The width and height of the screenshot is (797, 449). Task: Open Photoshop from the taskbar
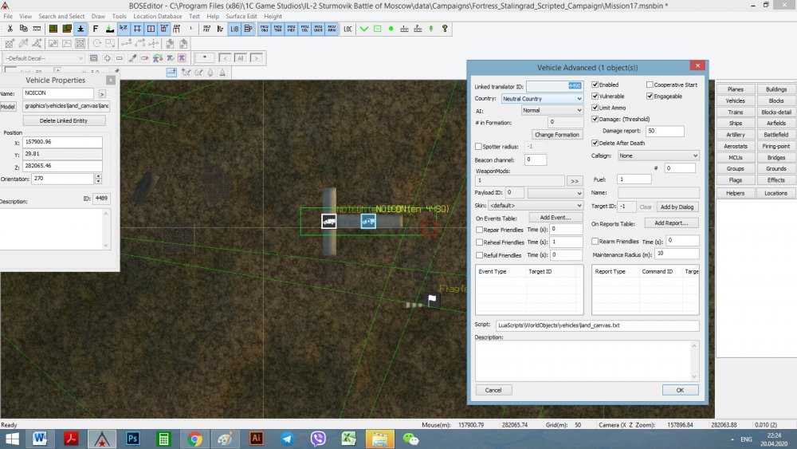point(133,439)
